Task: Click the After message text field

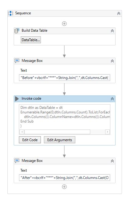Action: [x=65, y=177]
